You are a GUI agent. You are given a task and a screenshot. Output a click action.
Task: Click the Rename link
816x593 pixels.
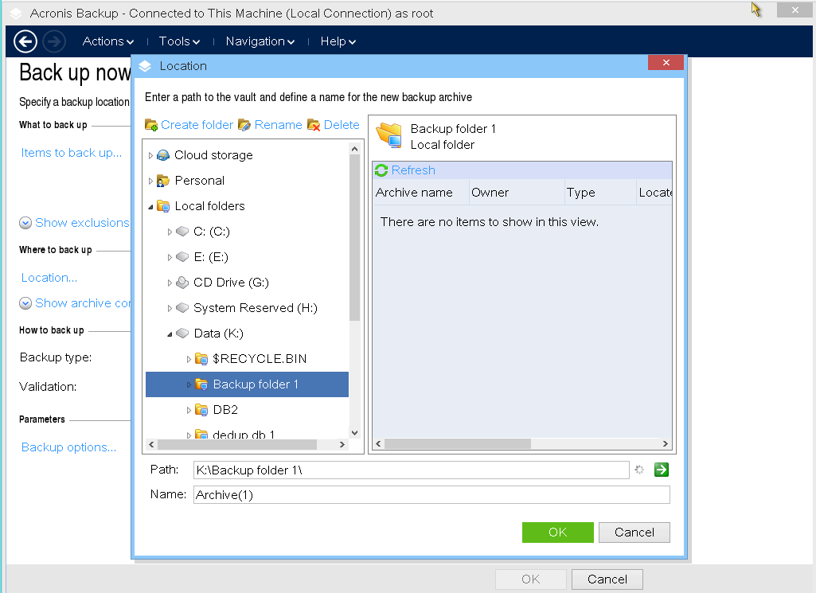[279, 125]
